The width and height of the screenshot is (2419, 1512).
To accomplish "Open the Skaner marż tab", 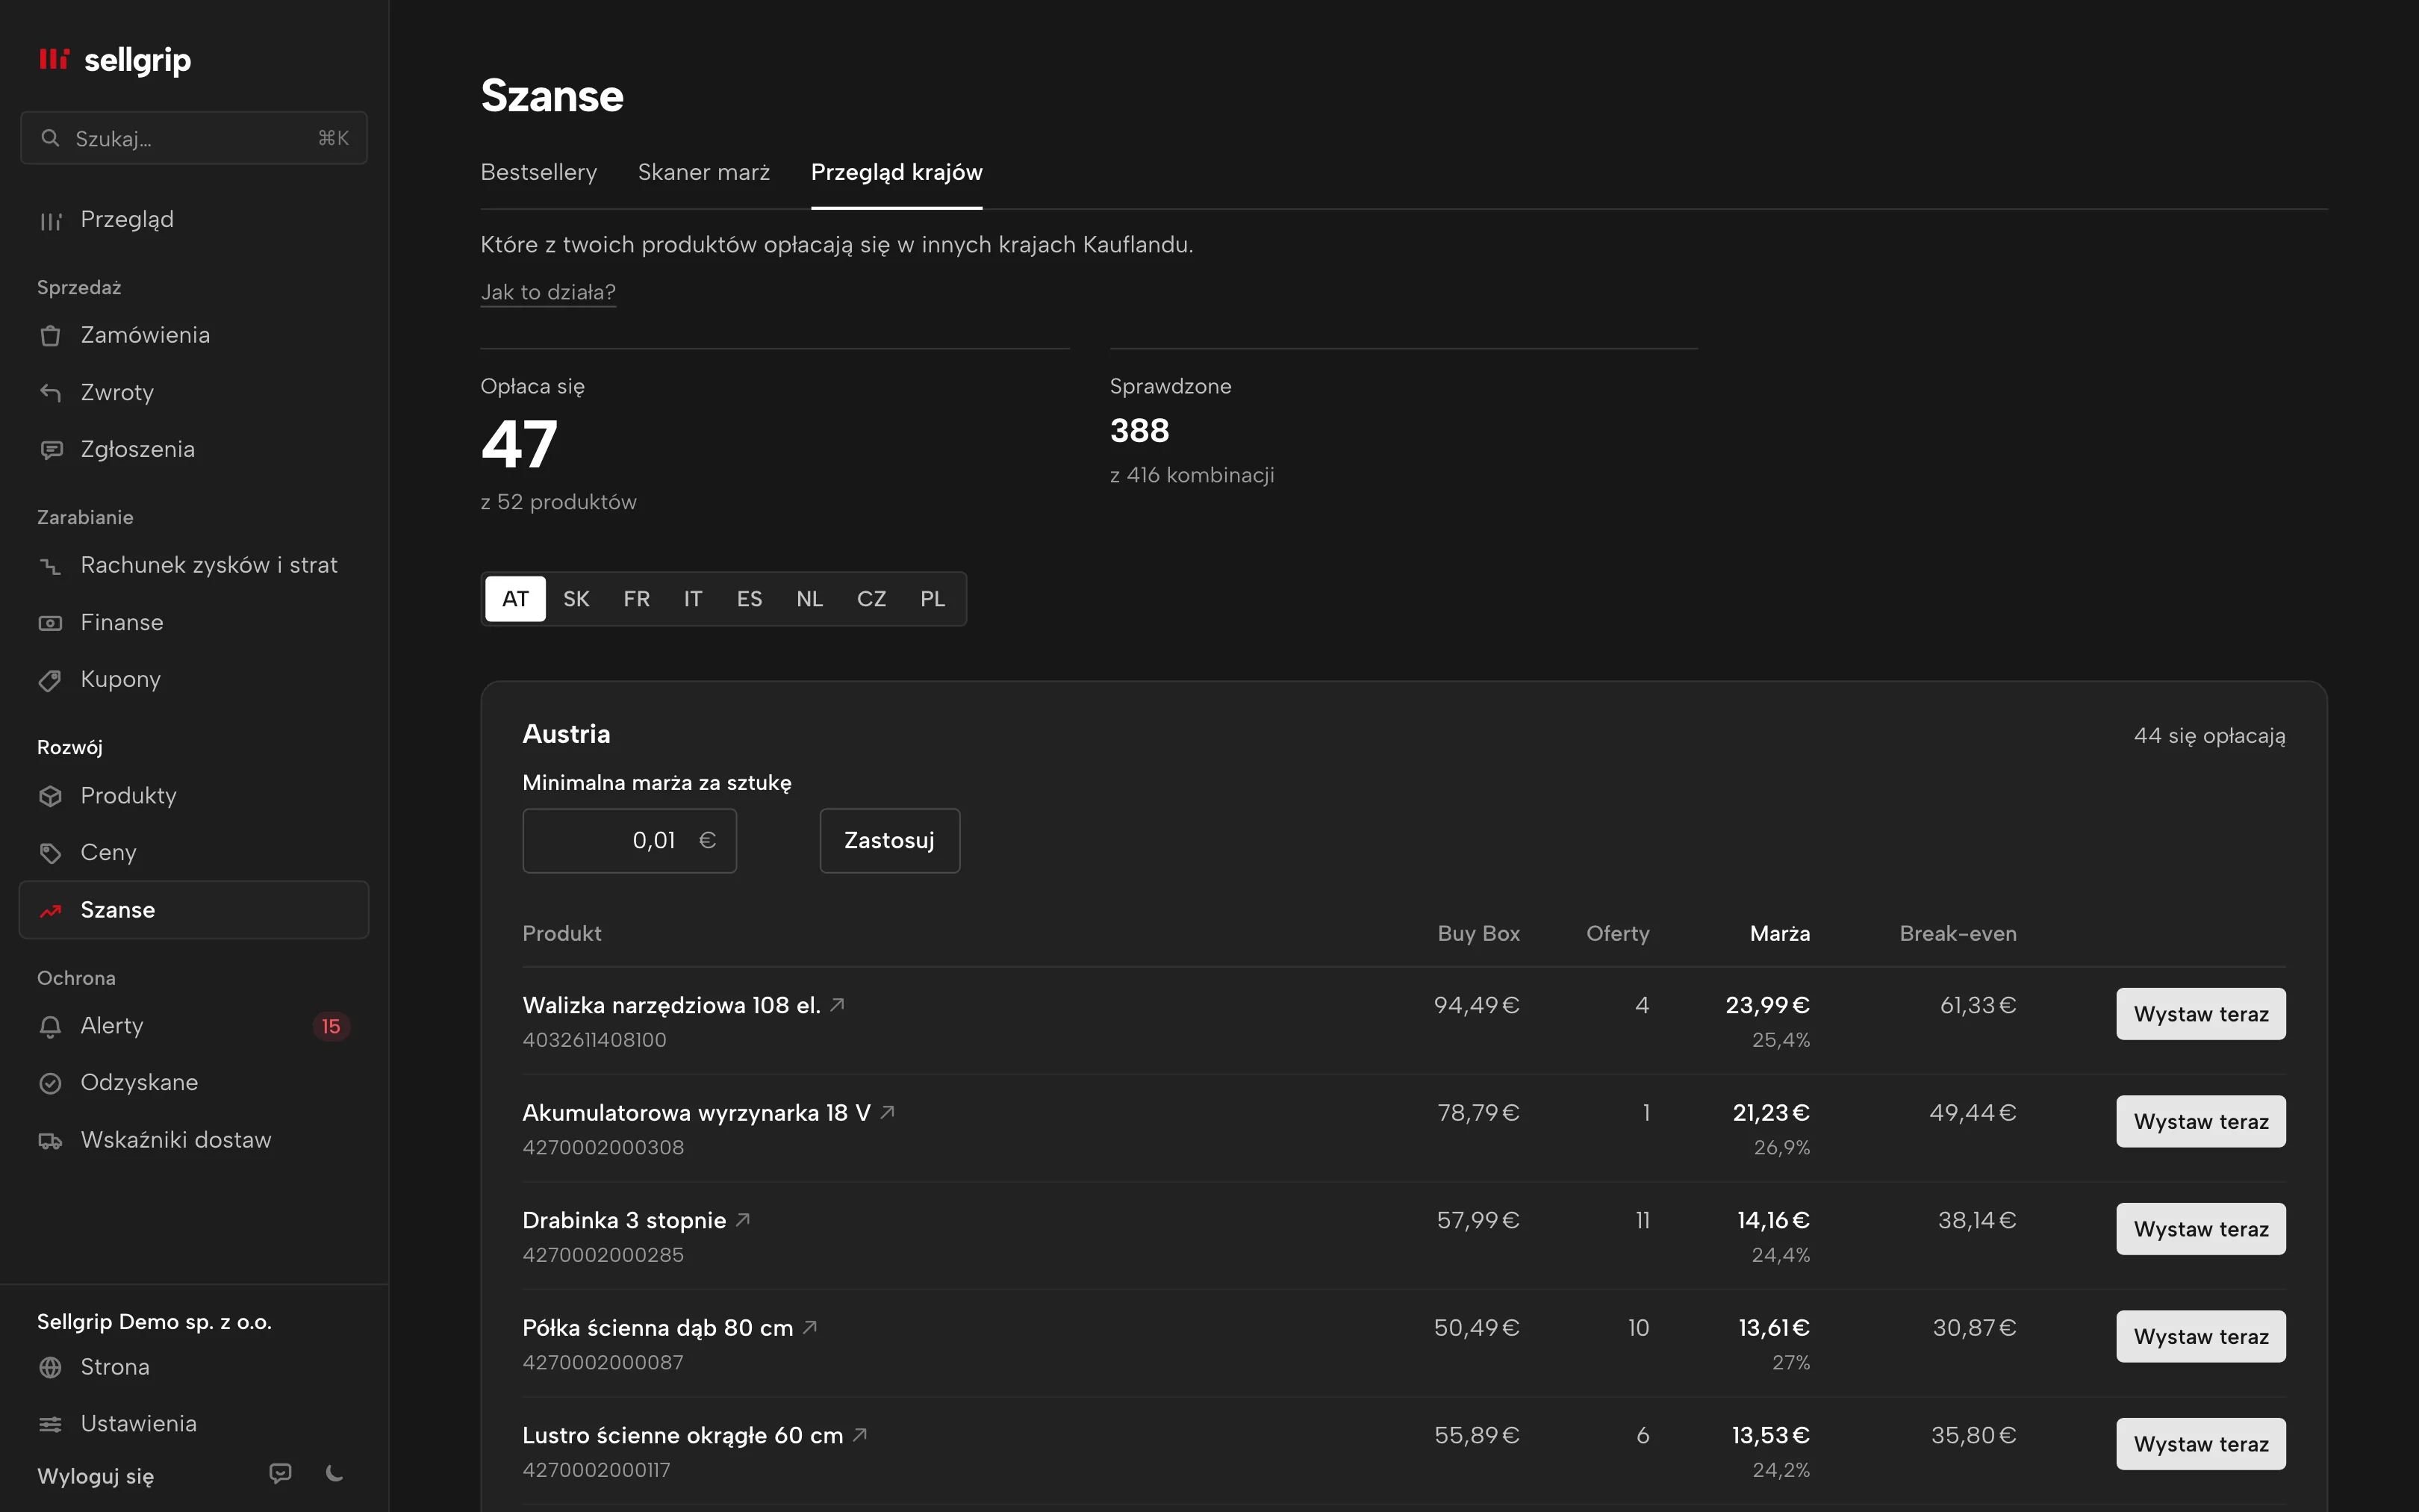I will (x=704, y=172).
